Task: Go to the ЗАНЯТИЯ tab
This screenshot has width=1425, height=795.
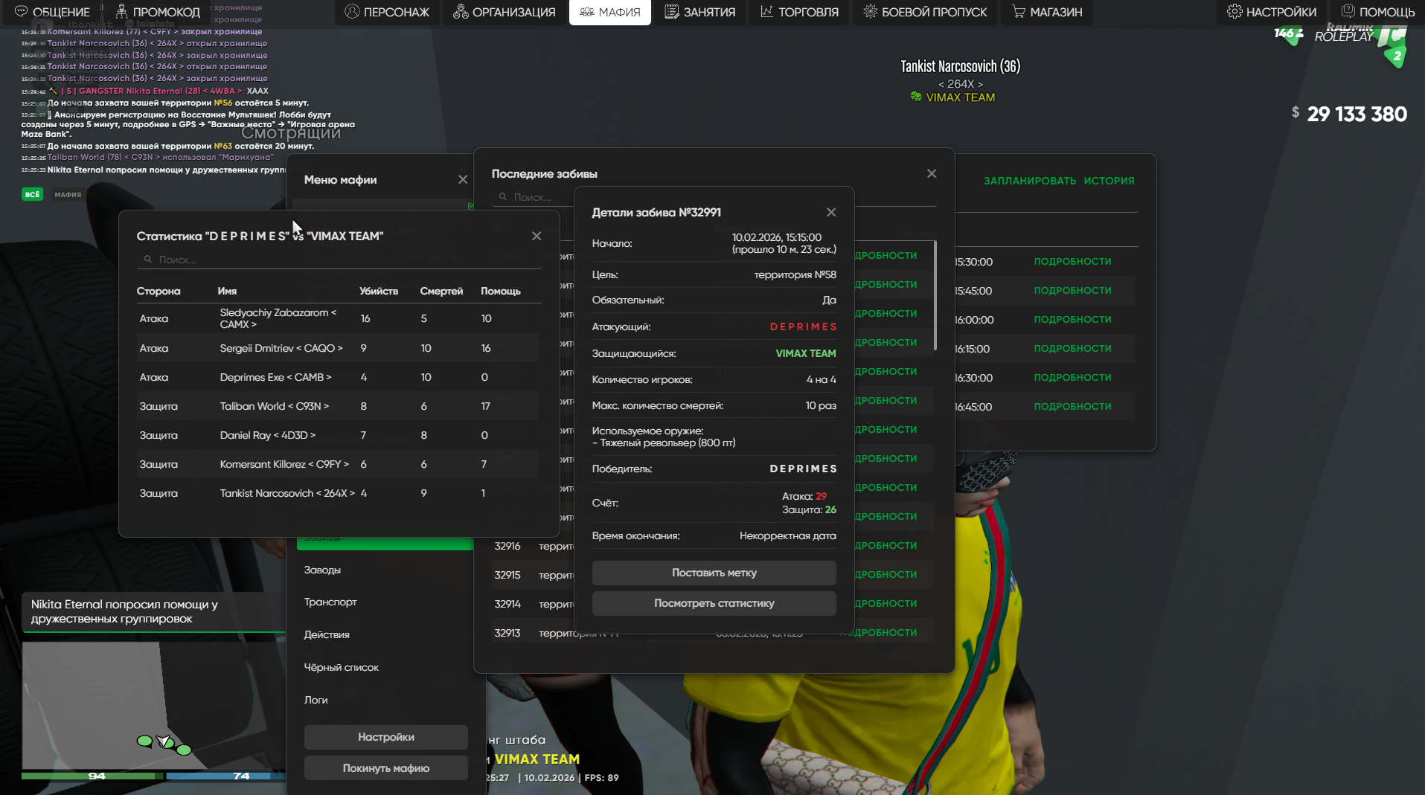Action: [x=699, y=12]
